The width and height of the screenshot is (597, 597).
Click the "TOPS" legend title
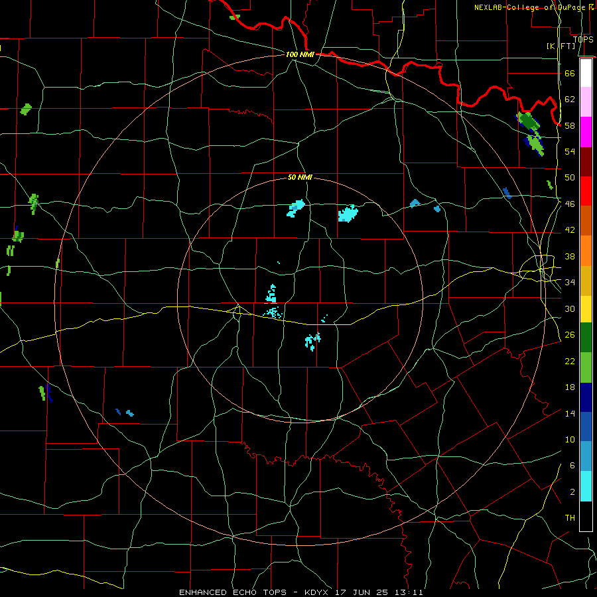(583, 39)
